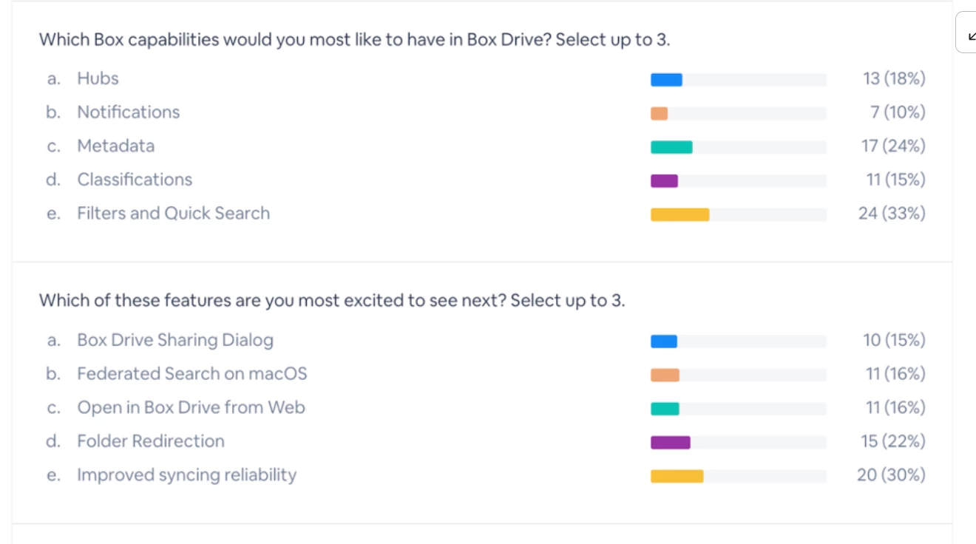The image size is (976, 544).
Task: Select the Hubs poll option
Action: click(98, 78)
